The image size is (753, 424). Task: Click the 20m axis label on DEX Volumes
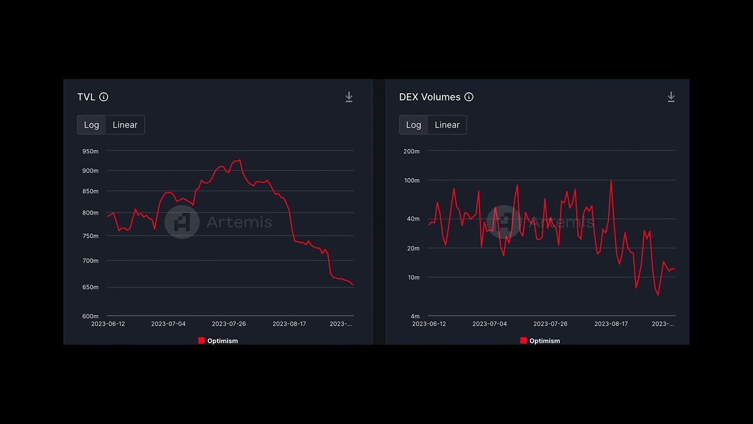click(414, 249)
